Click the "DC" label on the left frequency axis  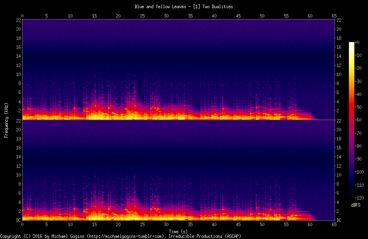18,220
